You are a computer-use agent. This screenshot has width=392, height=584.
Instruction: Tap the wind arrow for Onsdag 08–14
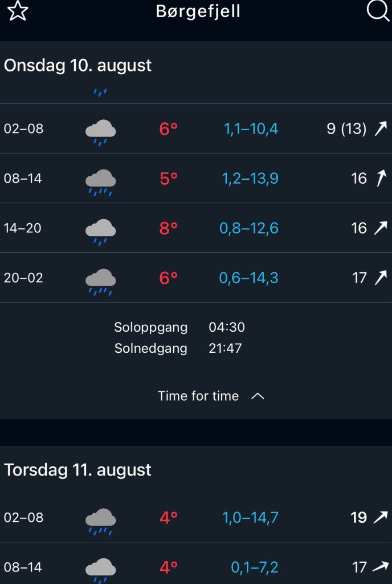pos(381,179)
